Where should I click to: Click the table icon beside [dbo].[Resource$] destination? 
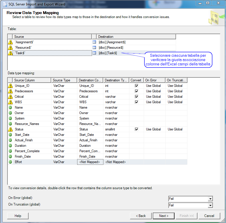(94, 48)
